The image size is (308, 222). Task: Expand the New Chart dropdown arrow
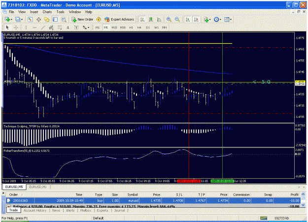click(11, 20)
